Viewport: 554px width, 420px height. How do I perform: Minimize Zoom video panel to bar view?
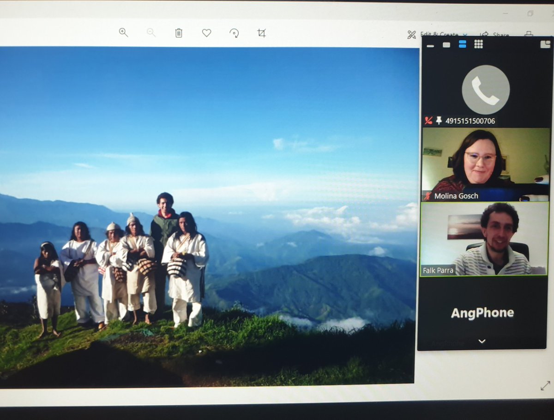click(x=430, y=45)
